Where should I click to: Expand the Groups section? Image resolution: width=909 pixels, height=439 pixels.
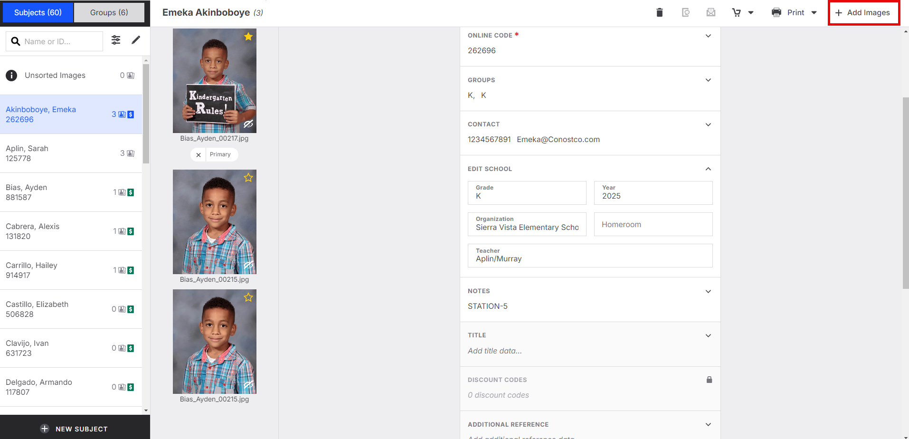point(708,80)
